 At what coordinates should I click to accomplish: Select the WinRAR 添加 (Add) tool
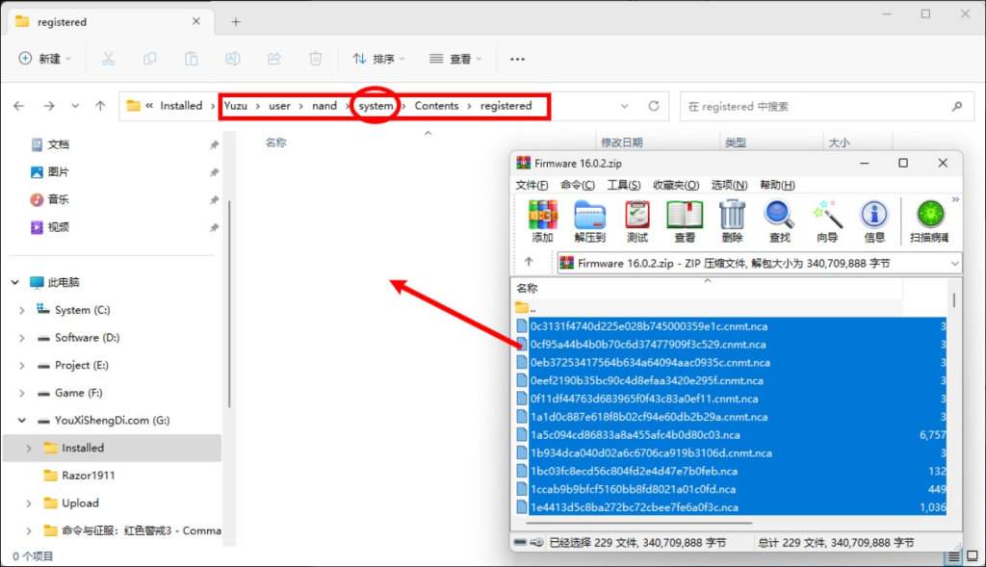pyautogui.click(x=542, y=219)
